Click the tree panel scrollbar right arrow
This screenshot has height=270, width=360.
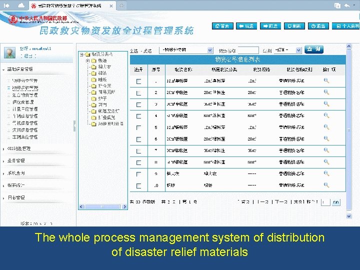pyautogui.click(x=124, y=206)
